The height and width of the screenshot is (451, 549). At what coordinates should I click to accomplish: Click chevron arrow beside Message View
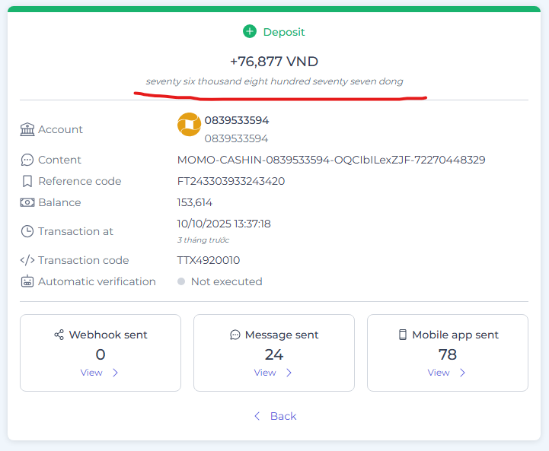point(289,373)
